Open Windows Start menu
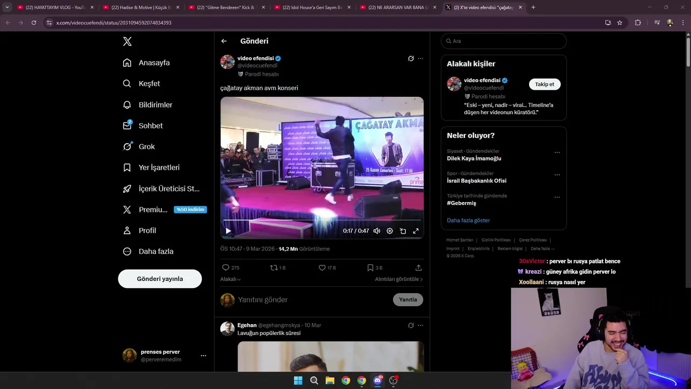 pyautogui.click(x=298, y=380)
